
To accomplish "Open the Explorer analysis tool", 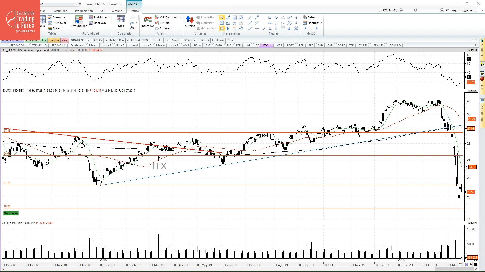I will click(163, 28).
